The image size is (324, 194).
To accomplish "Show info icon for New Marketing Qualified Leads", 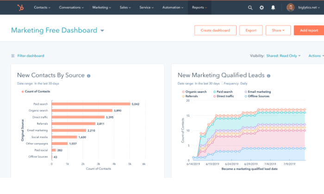I will point(268,75).
